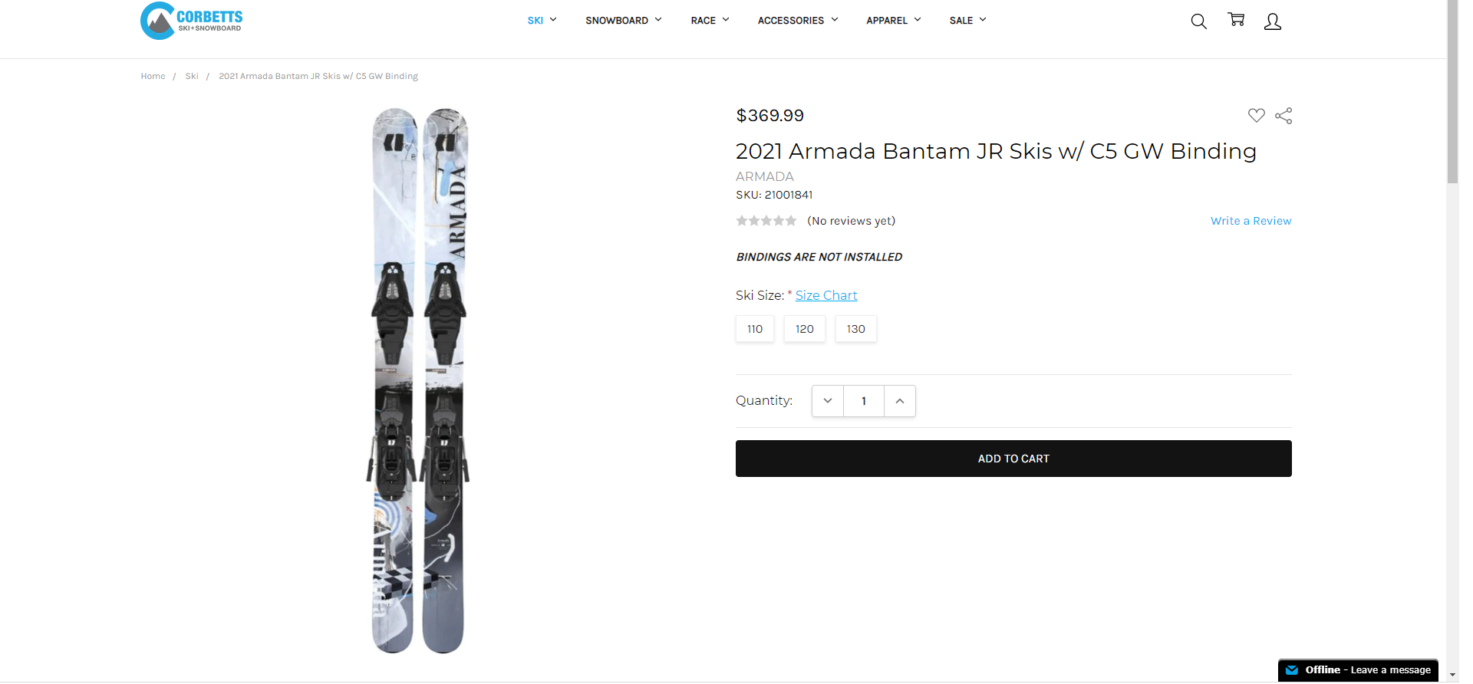Image resolution: width=1473 pixels, height=684 pixels.
Task: Click the Corbetts logo
Action: 191,21
